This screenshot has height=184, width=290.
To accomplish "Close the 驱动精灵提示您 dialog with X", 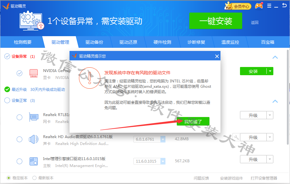I will [217, 56].
